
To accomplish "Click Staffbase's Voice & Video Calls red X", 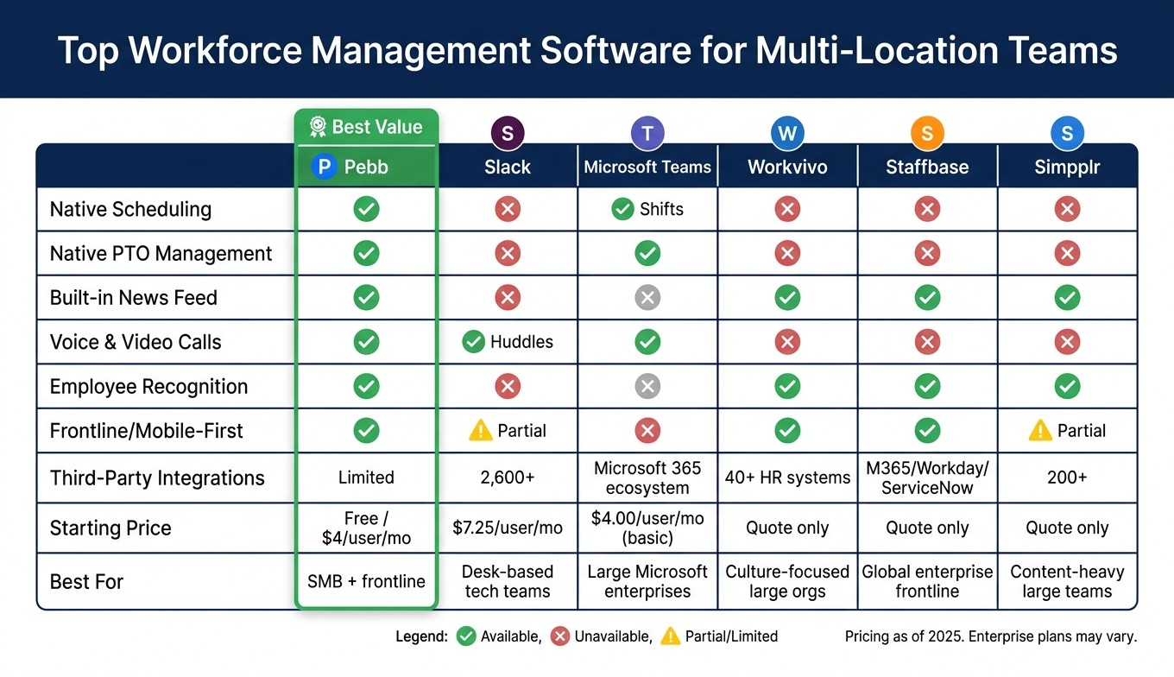I will pos(927,342).
